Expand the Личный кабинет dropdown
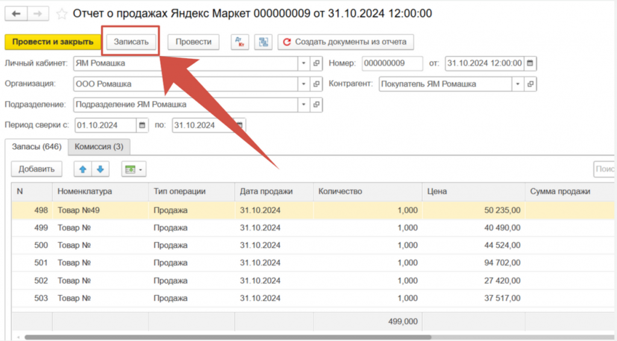The image size is (617, 341). [304, 63]
